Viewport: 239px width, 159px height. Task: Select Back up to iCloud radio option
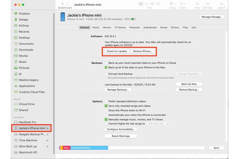pyautogui.click(x=106, y=63)
